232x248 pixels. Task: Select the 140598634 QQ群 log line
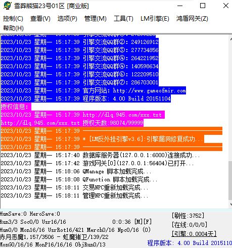(x=79, y=66)
